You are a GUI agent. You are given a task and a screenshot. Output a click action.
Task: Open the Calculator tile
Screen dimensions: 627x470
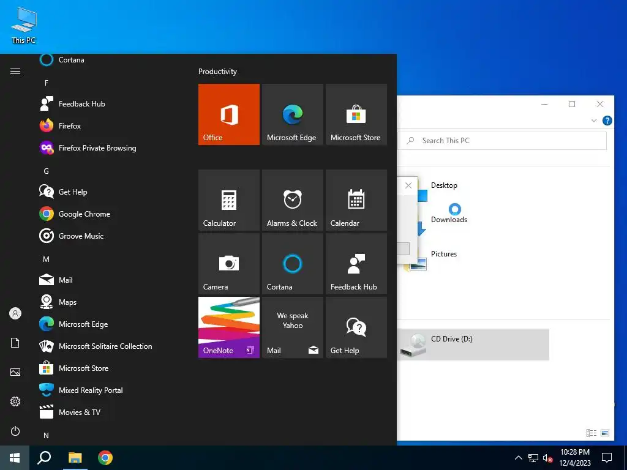click(x=229, y=200)
